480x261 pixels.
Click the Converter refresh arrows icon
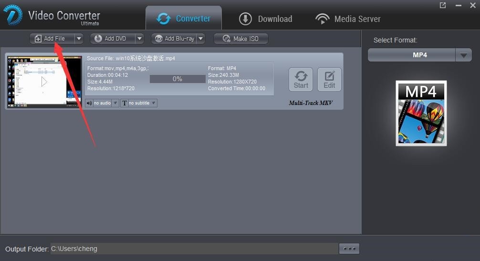164,19
